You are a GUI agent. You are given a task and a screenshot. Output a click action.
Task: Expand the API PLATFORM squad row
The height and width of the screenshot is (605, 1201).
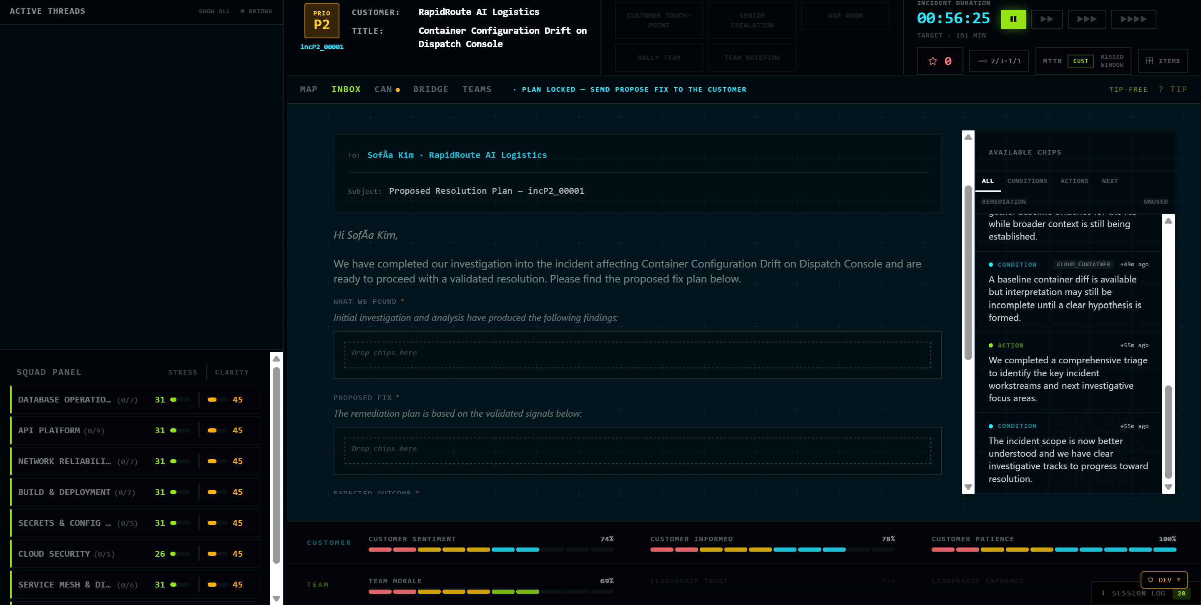point(135,430)
